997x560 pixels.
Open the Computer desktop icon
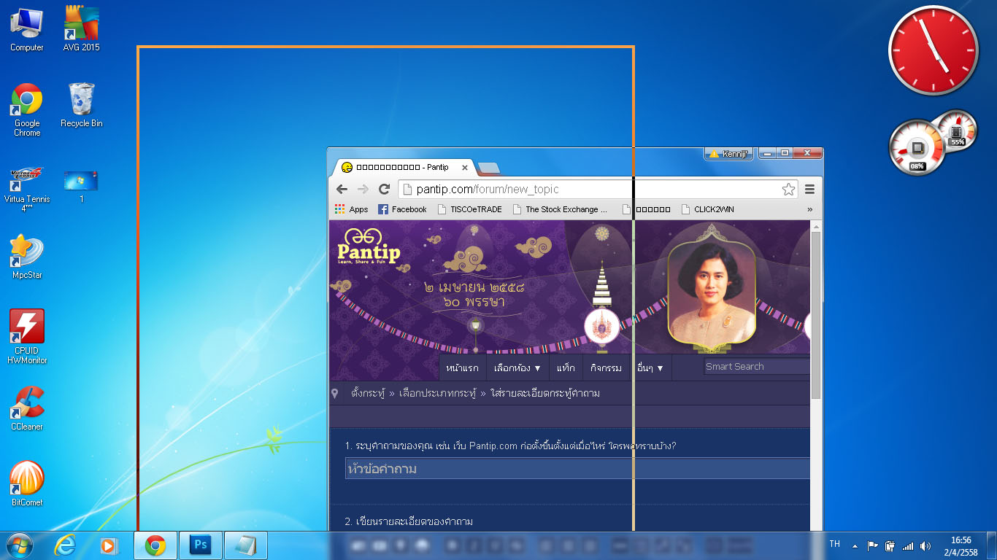tap(27, 29)
